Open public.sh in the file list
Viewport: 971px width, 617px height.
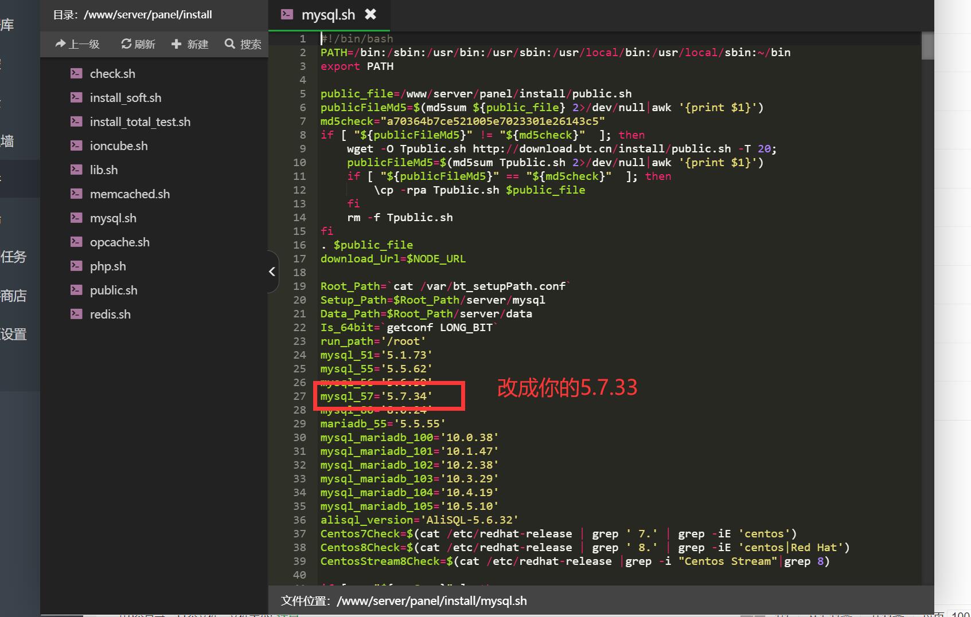[x=114, y=290]
